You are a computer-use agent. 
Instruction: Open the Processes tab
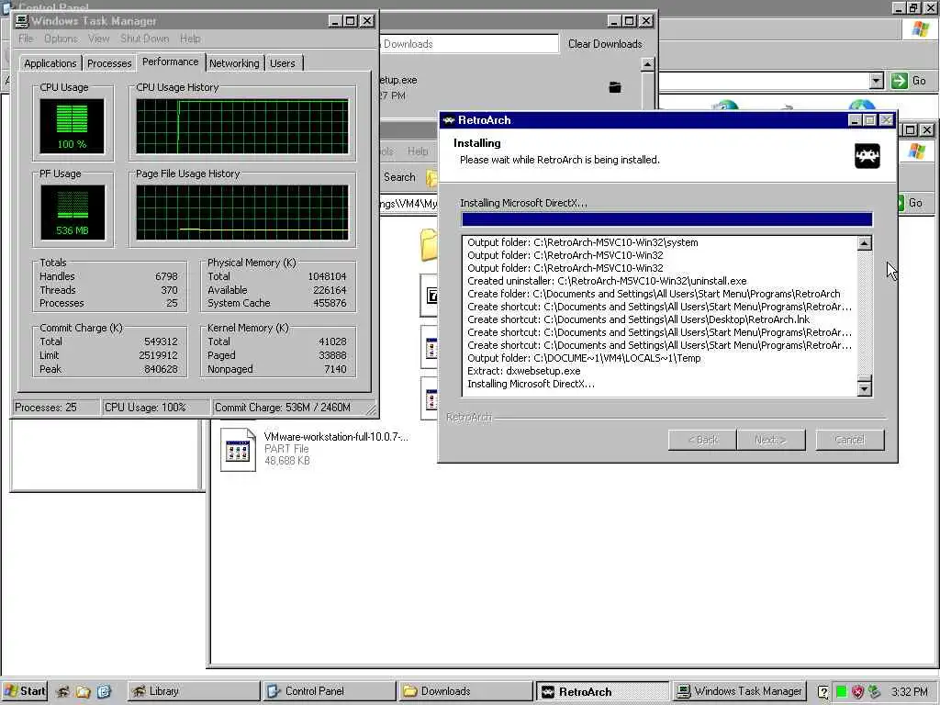pyautogui.click(x=109, y=63)
